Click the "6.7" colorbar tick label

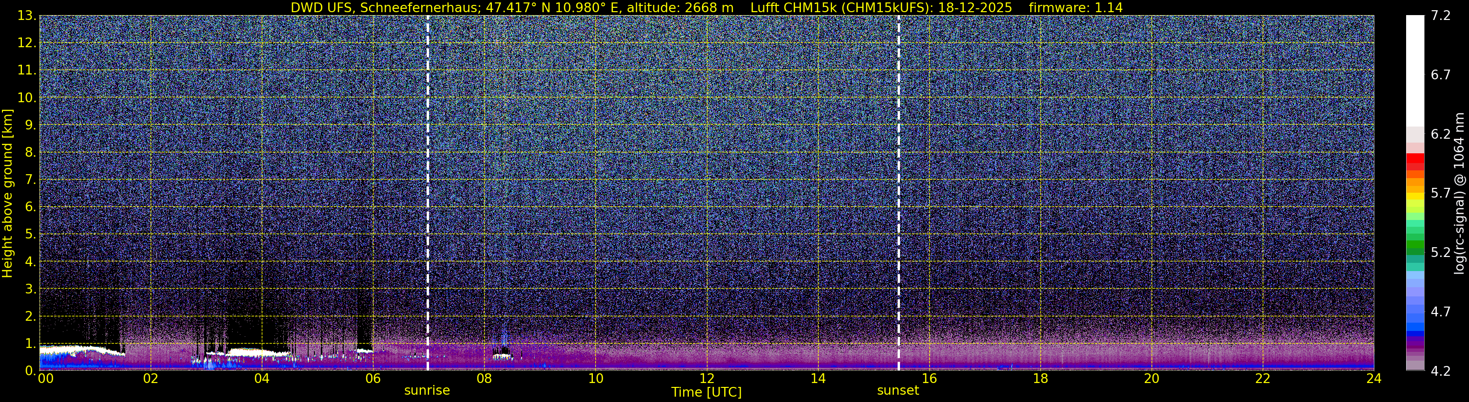[1441, 75]
